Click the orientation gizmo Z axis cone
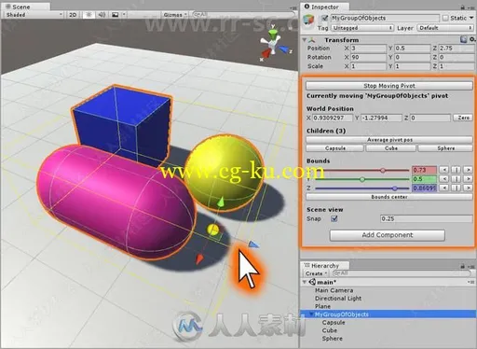This screenshot has height=349, width=477. 284,49
